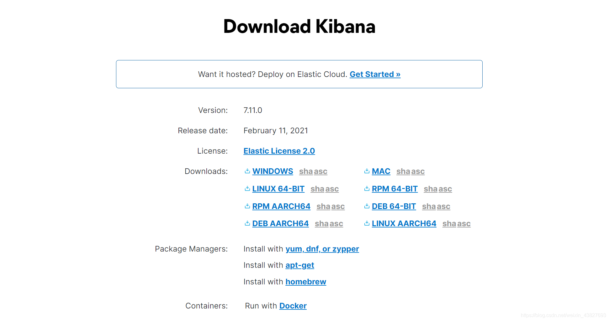The image size is (609, 321).
Task: Open the sha checksum for MAC
Action: click(403, 171)
